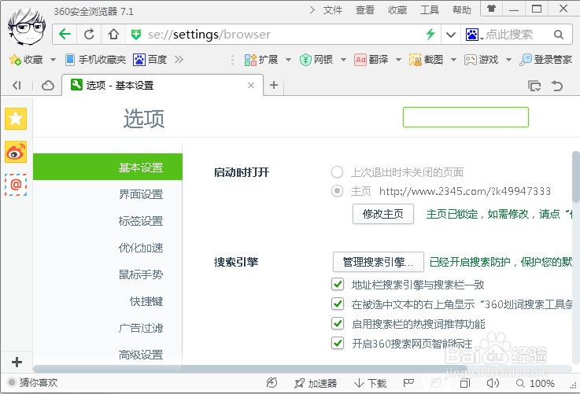
Task: Open the skin shirt icon in title bar
Action: [x=491, y=8]
